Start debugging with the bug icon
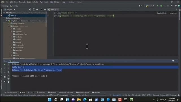Screen dimensions: 181x102 [x=161, y=6]
